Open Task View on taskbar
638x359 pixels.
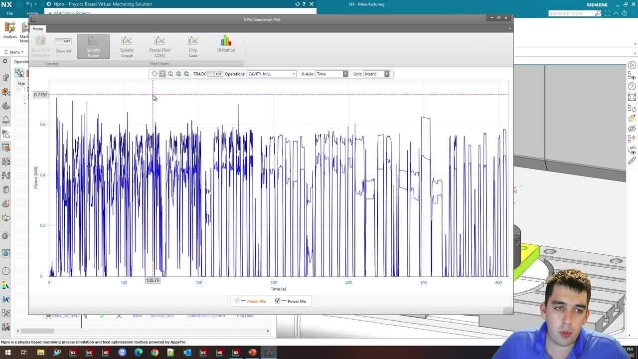(x=23, y=353)
